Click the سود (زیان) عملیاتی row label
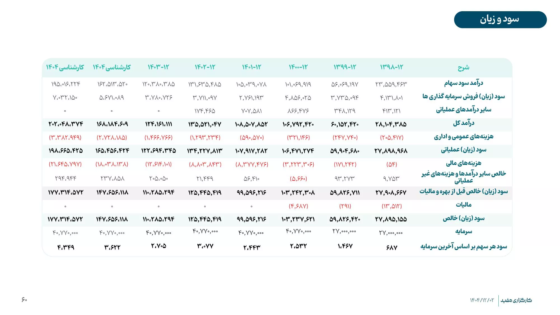 463,150
